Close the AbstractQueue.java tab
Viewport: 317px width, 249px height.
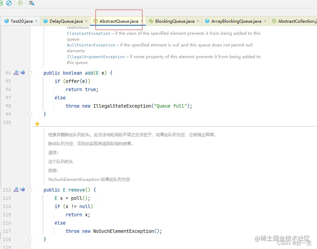click(142, 21)
